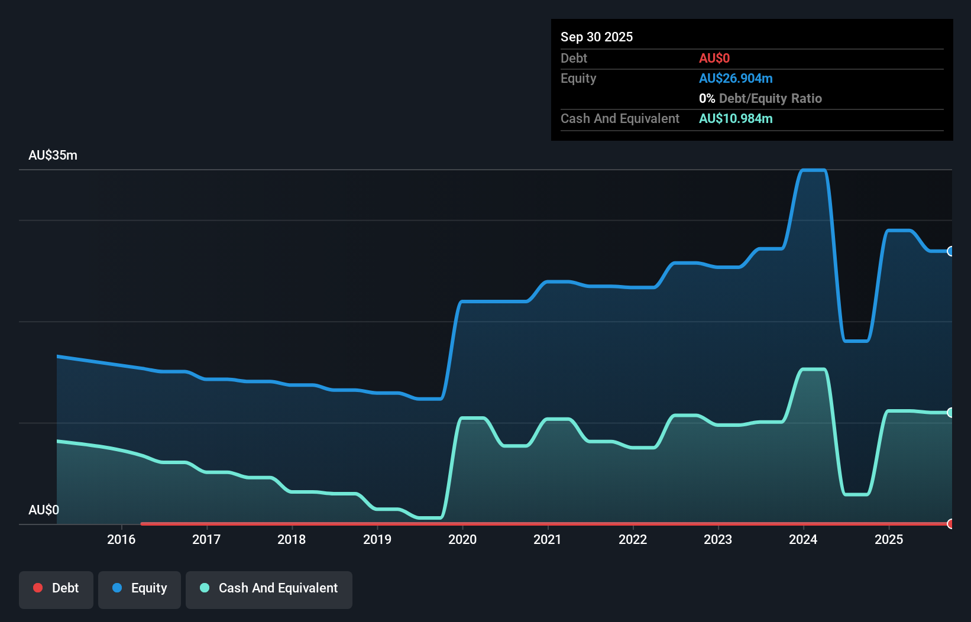Click the teal Cash endpoint marker on chart

point(951,412)
